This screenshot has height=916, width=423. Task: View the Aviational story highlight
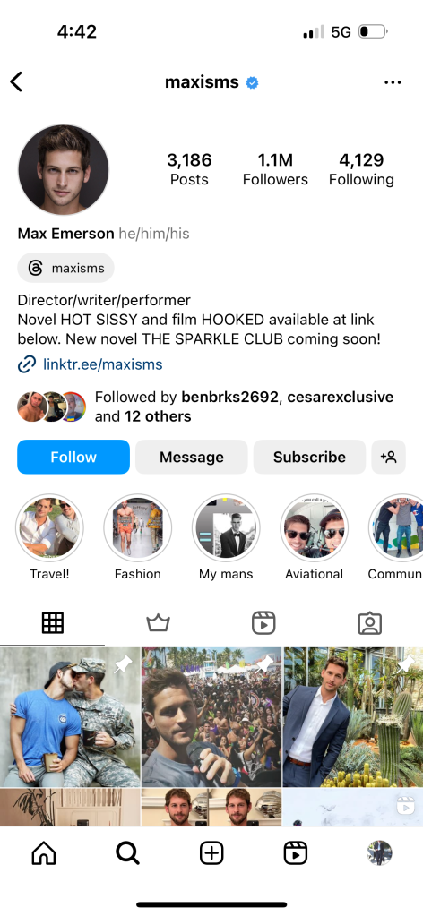pos(315,537)
